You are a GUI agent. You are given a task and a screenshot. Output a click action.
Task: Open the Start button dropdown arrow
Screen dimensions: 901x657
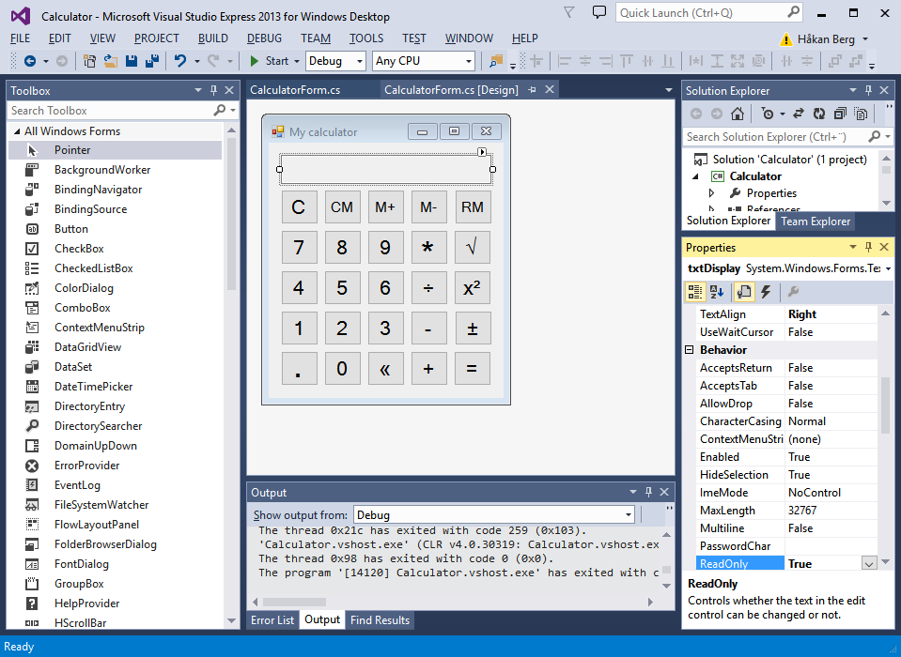coord(297,61)
